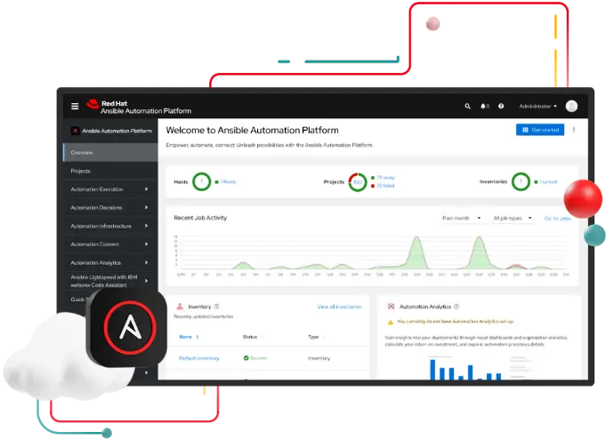
Task: Select Overview in the sidebar
Action: coord(110,153)
